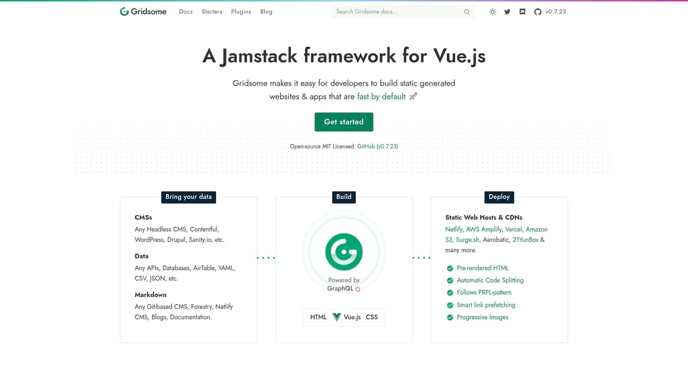The height and width of the screenshot is (387, 688).
Task: Click the large Gridsome logo in Build card
Action: click(x=344, y=252)
